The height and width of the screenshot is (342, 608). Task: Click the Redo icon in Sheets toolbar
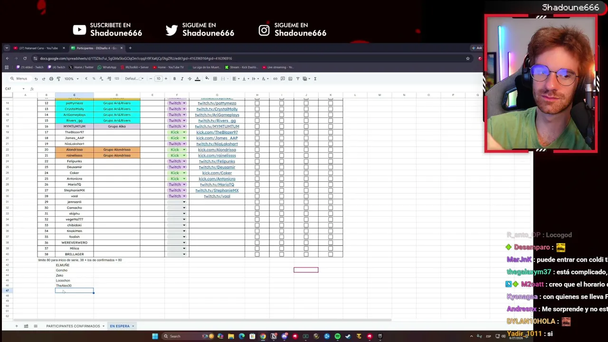coord(43,79)
